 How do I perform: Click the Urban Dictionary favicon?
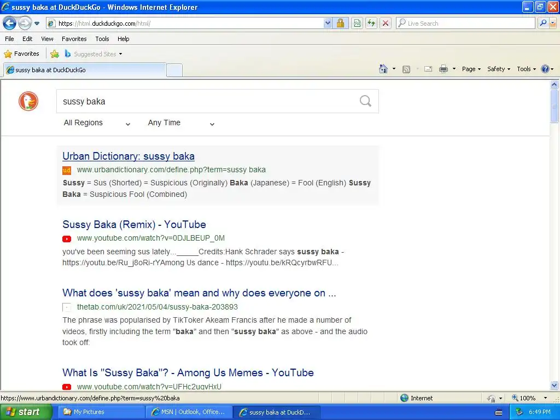tap(67, 171)
